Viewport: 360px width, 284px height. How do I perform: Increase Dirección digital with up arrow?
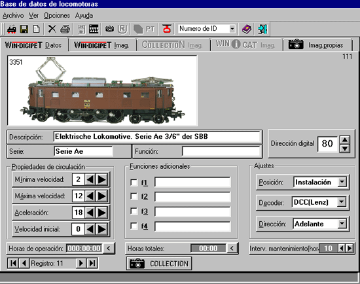345,140
